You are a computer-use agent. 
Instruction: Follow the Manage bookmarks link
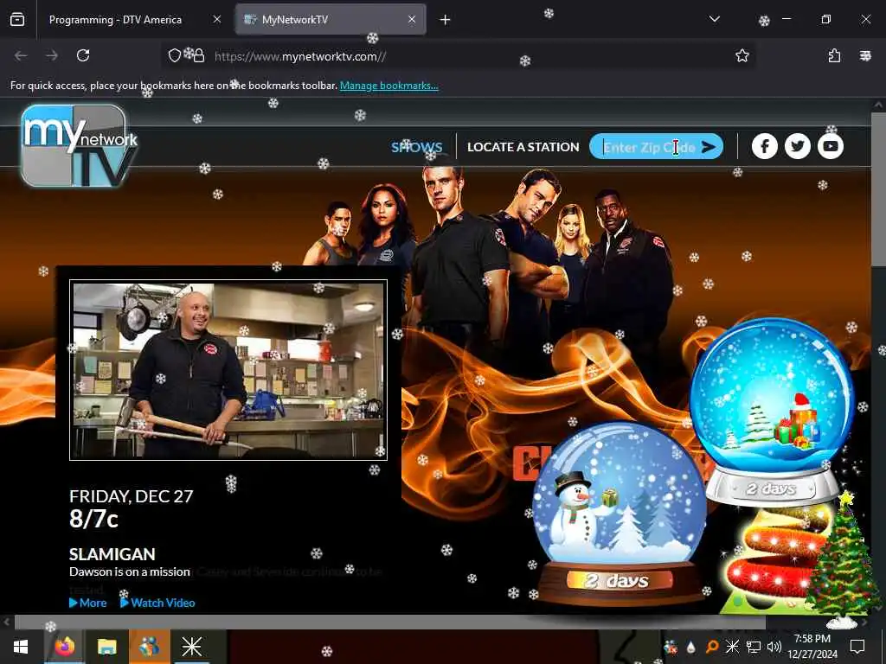pyautogui.click(x=388, y=86)
